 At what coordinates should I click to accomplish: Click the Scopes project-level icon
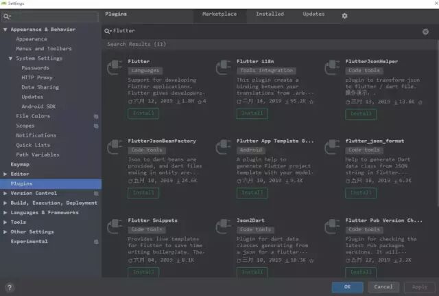[x=96, y=126]
